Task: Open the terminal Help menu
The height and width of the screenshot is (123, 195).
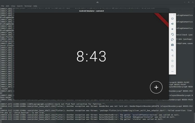Action: pos(35,6)
